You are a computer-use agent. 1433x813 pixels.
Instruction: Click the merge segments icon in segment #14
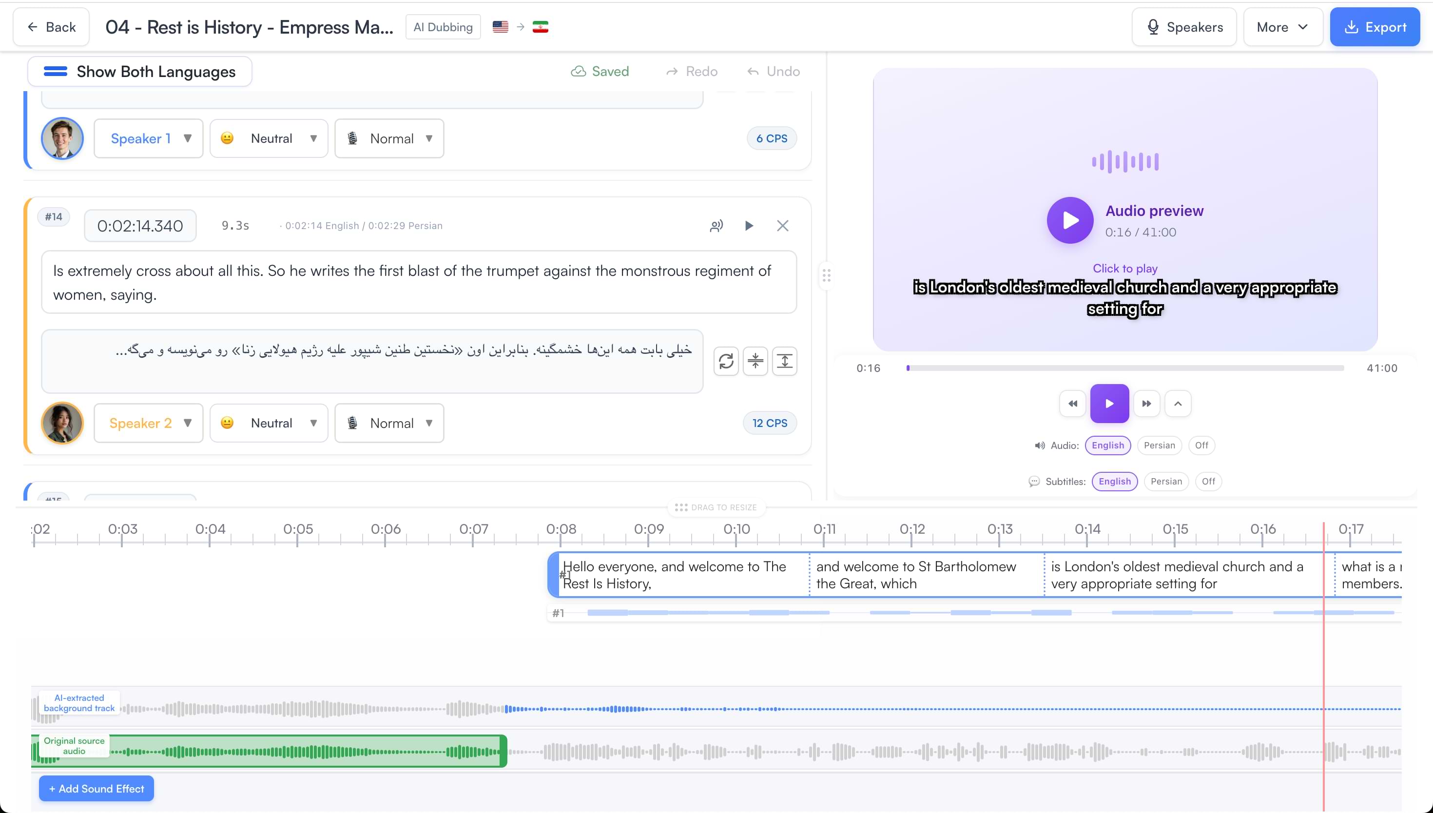755,361
